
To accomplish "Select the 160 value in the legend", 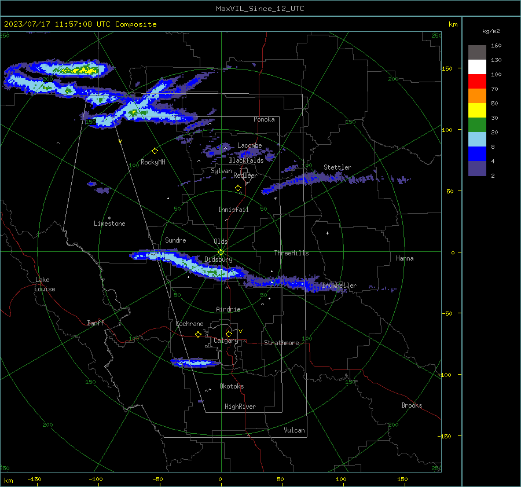I will pyautogui.click(x=496, y=46).
